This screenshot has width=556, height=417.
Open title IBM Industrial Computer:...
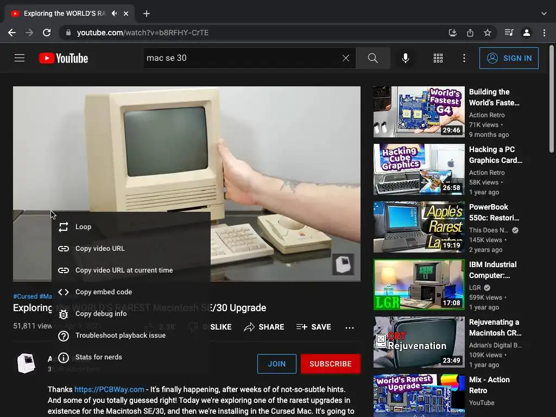[493, 270]
